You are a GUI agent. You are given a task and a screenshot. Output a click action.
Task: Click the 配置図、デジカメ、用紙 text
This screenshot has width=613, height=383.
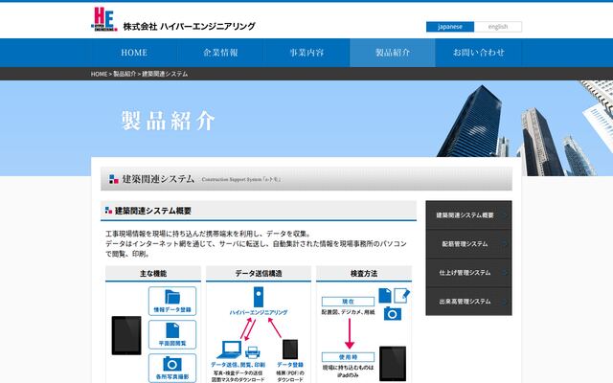[x=348, y=312]
